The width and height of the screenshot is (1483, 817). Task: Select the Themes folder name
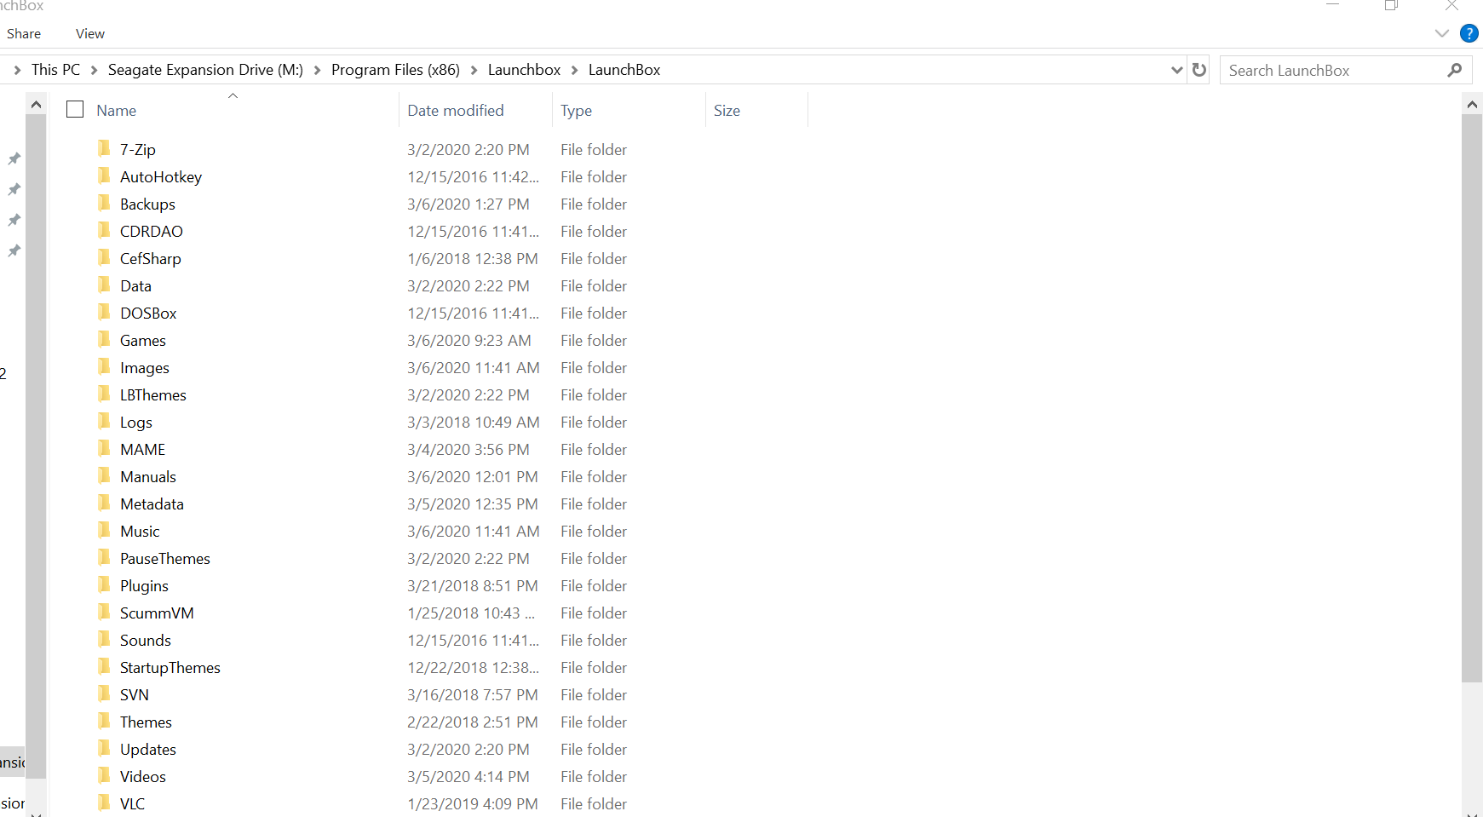pos(146,722)
